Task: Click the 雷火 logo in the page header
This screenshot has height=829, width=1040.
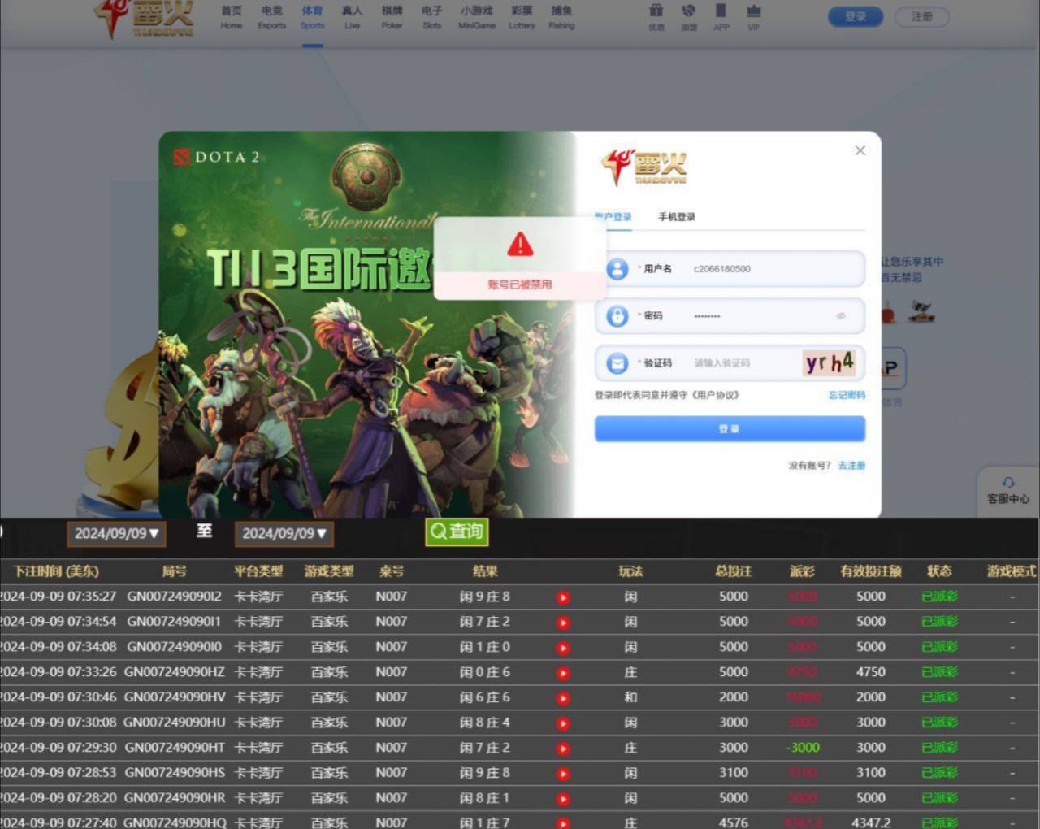Action: click(144, 18)
